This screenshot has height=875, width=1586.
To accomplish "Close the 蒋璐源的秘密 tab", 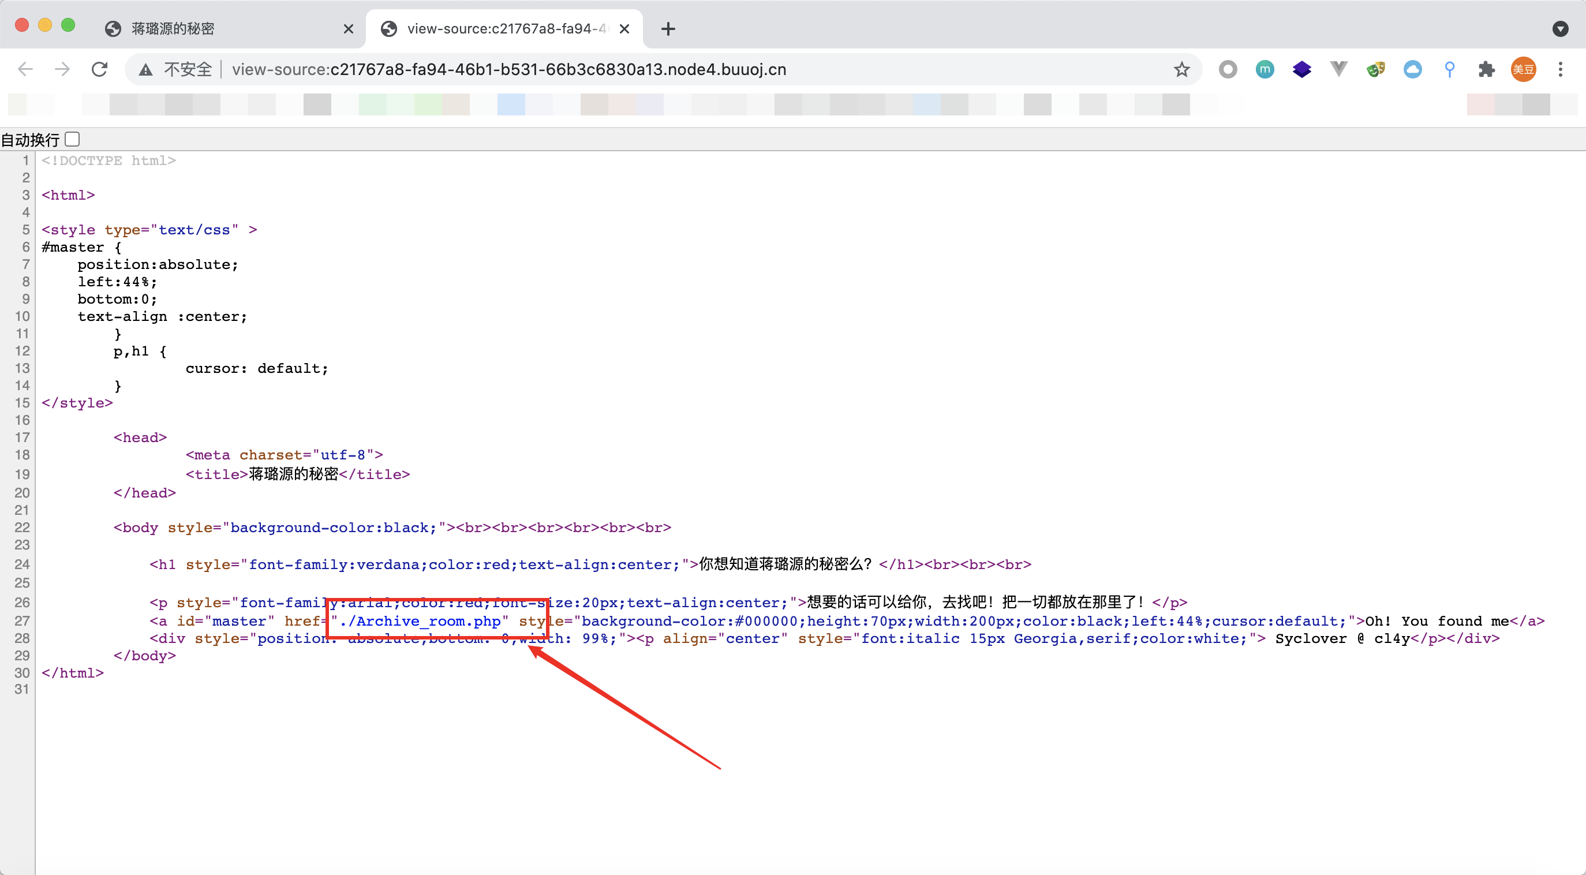I will [x=349, y=28].
